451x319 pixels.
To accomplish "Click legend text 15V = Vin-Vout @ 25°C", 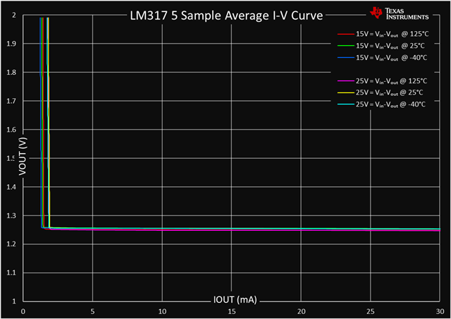I will point(390,46).
